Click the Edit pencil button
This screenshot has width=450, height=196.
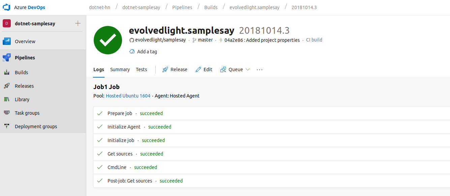(204, 69)
